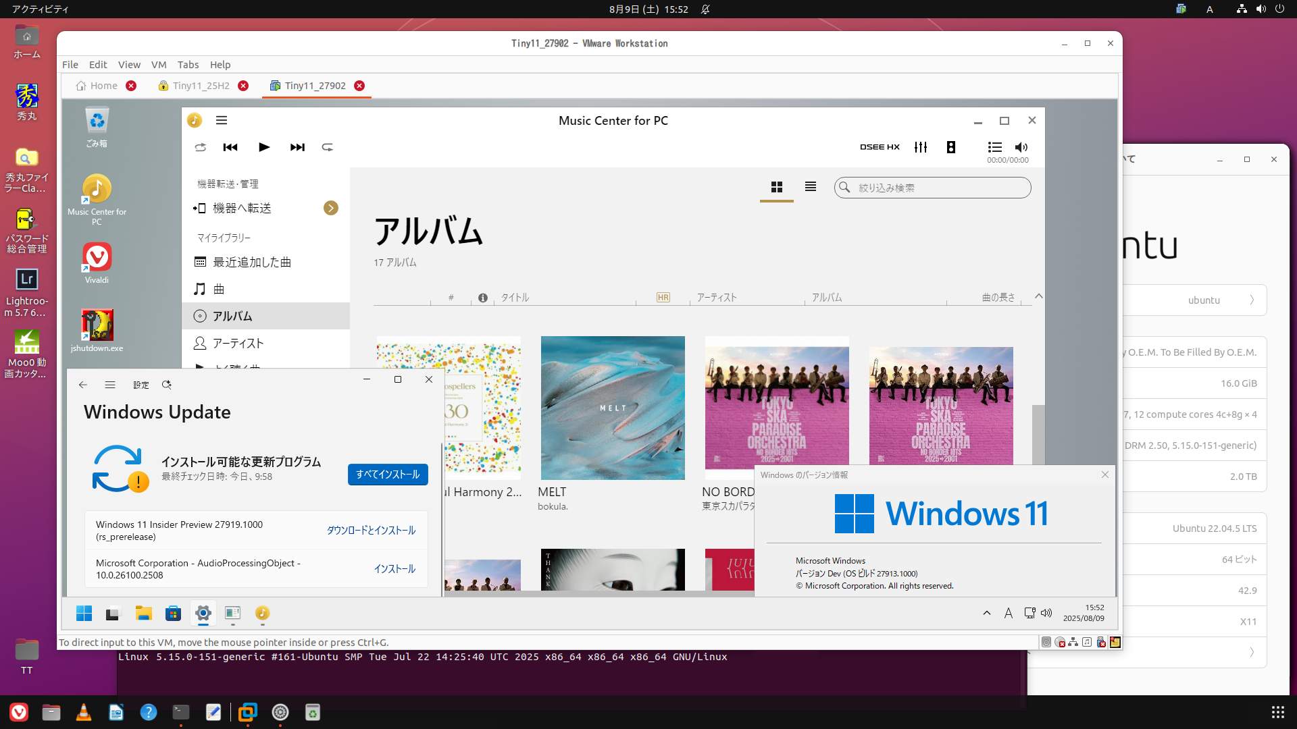Open the Settings navigation hamburger menu
Viewport: 1297px width, 729px height.
[110, 385]
